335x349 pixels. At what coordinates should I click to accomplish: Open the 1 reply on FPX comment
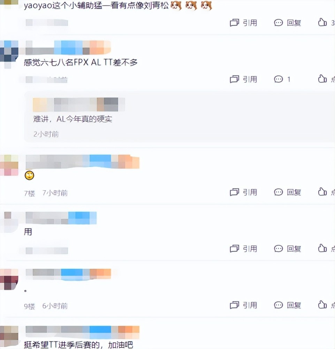282,79
